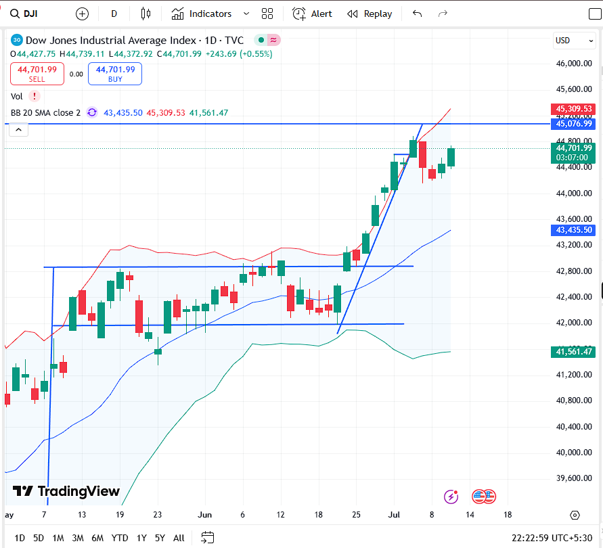
Task: Click the Dow Jones symbol logo badge
Action: 16,40
